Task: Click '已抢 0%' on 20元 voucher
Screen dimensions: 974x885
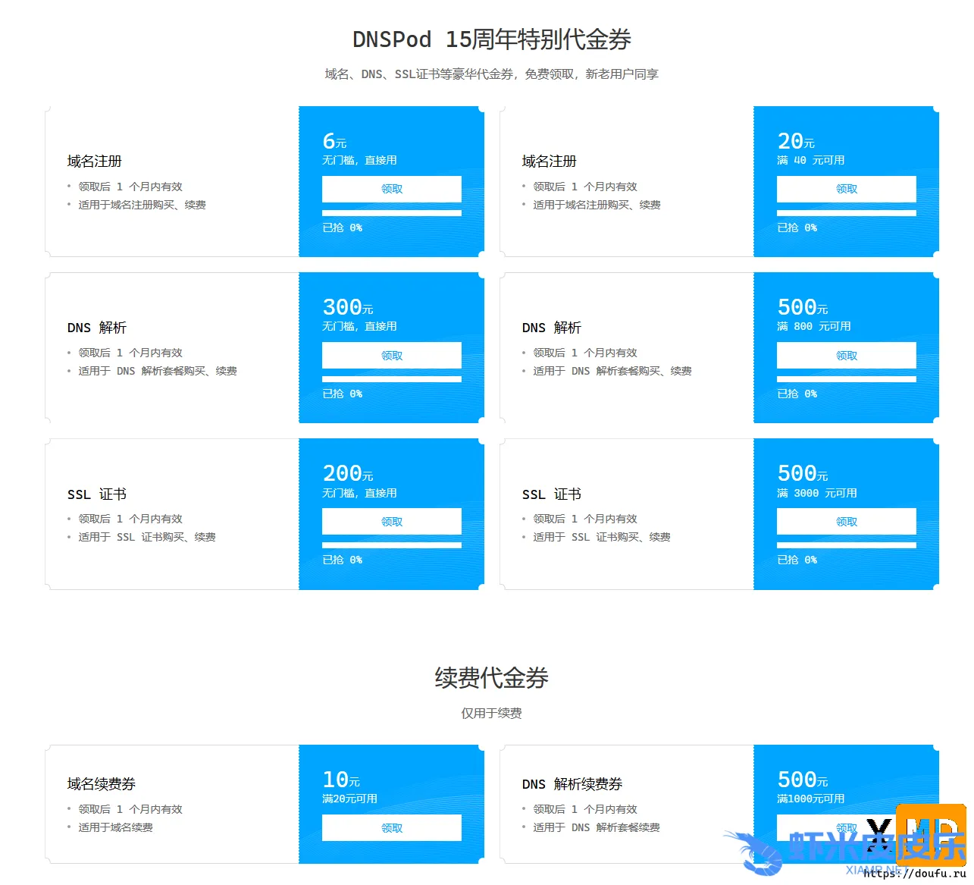Action: pos(797,228)
